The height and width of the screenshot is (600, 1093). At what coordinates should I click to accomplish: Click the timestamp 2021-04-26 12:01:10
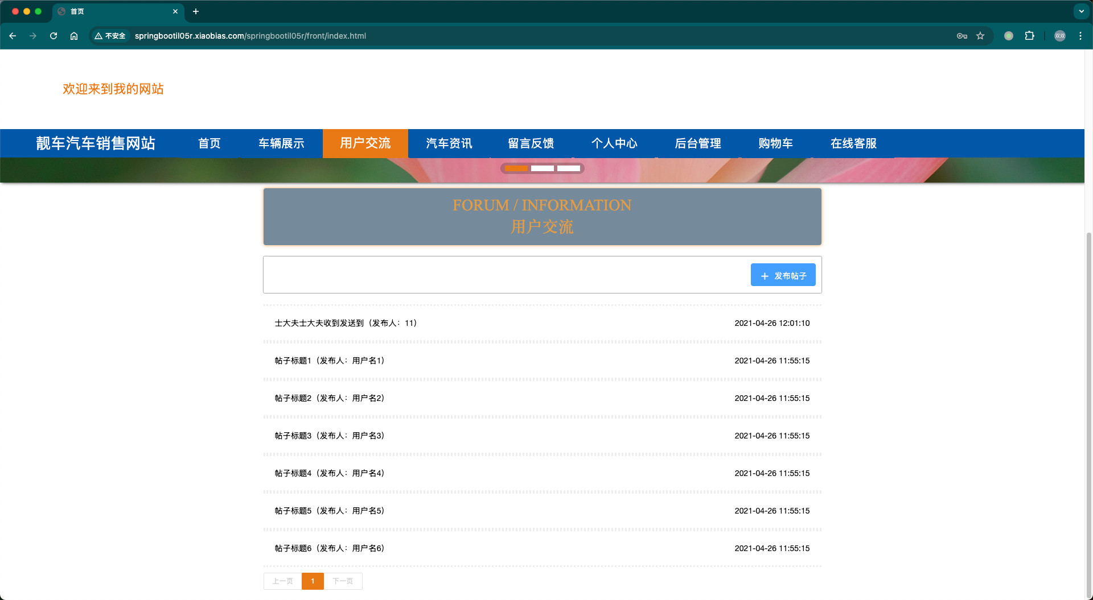pyautogui.click(x=772, y=323)
